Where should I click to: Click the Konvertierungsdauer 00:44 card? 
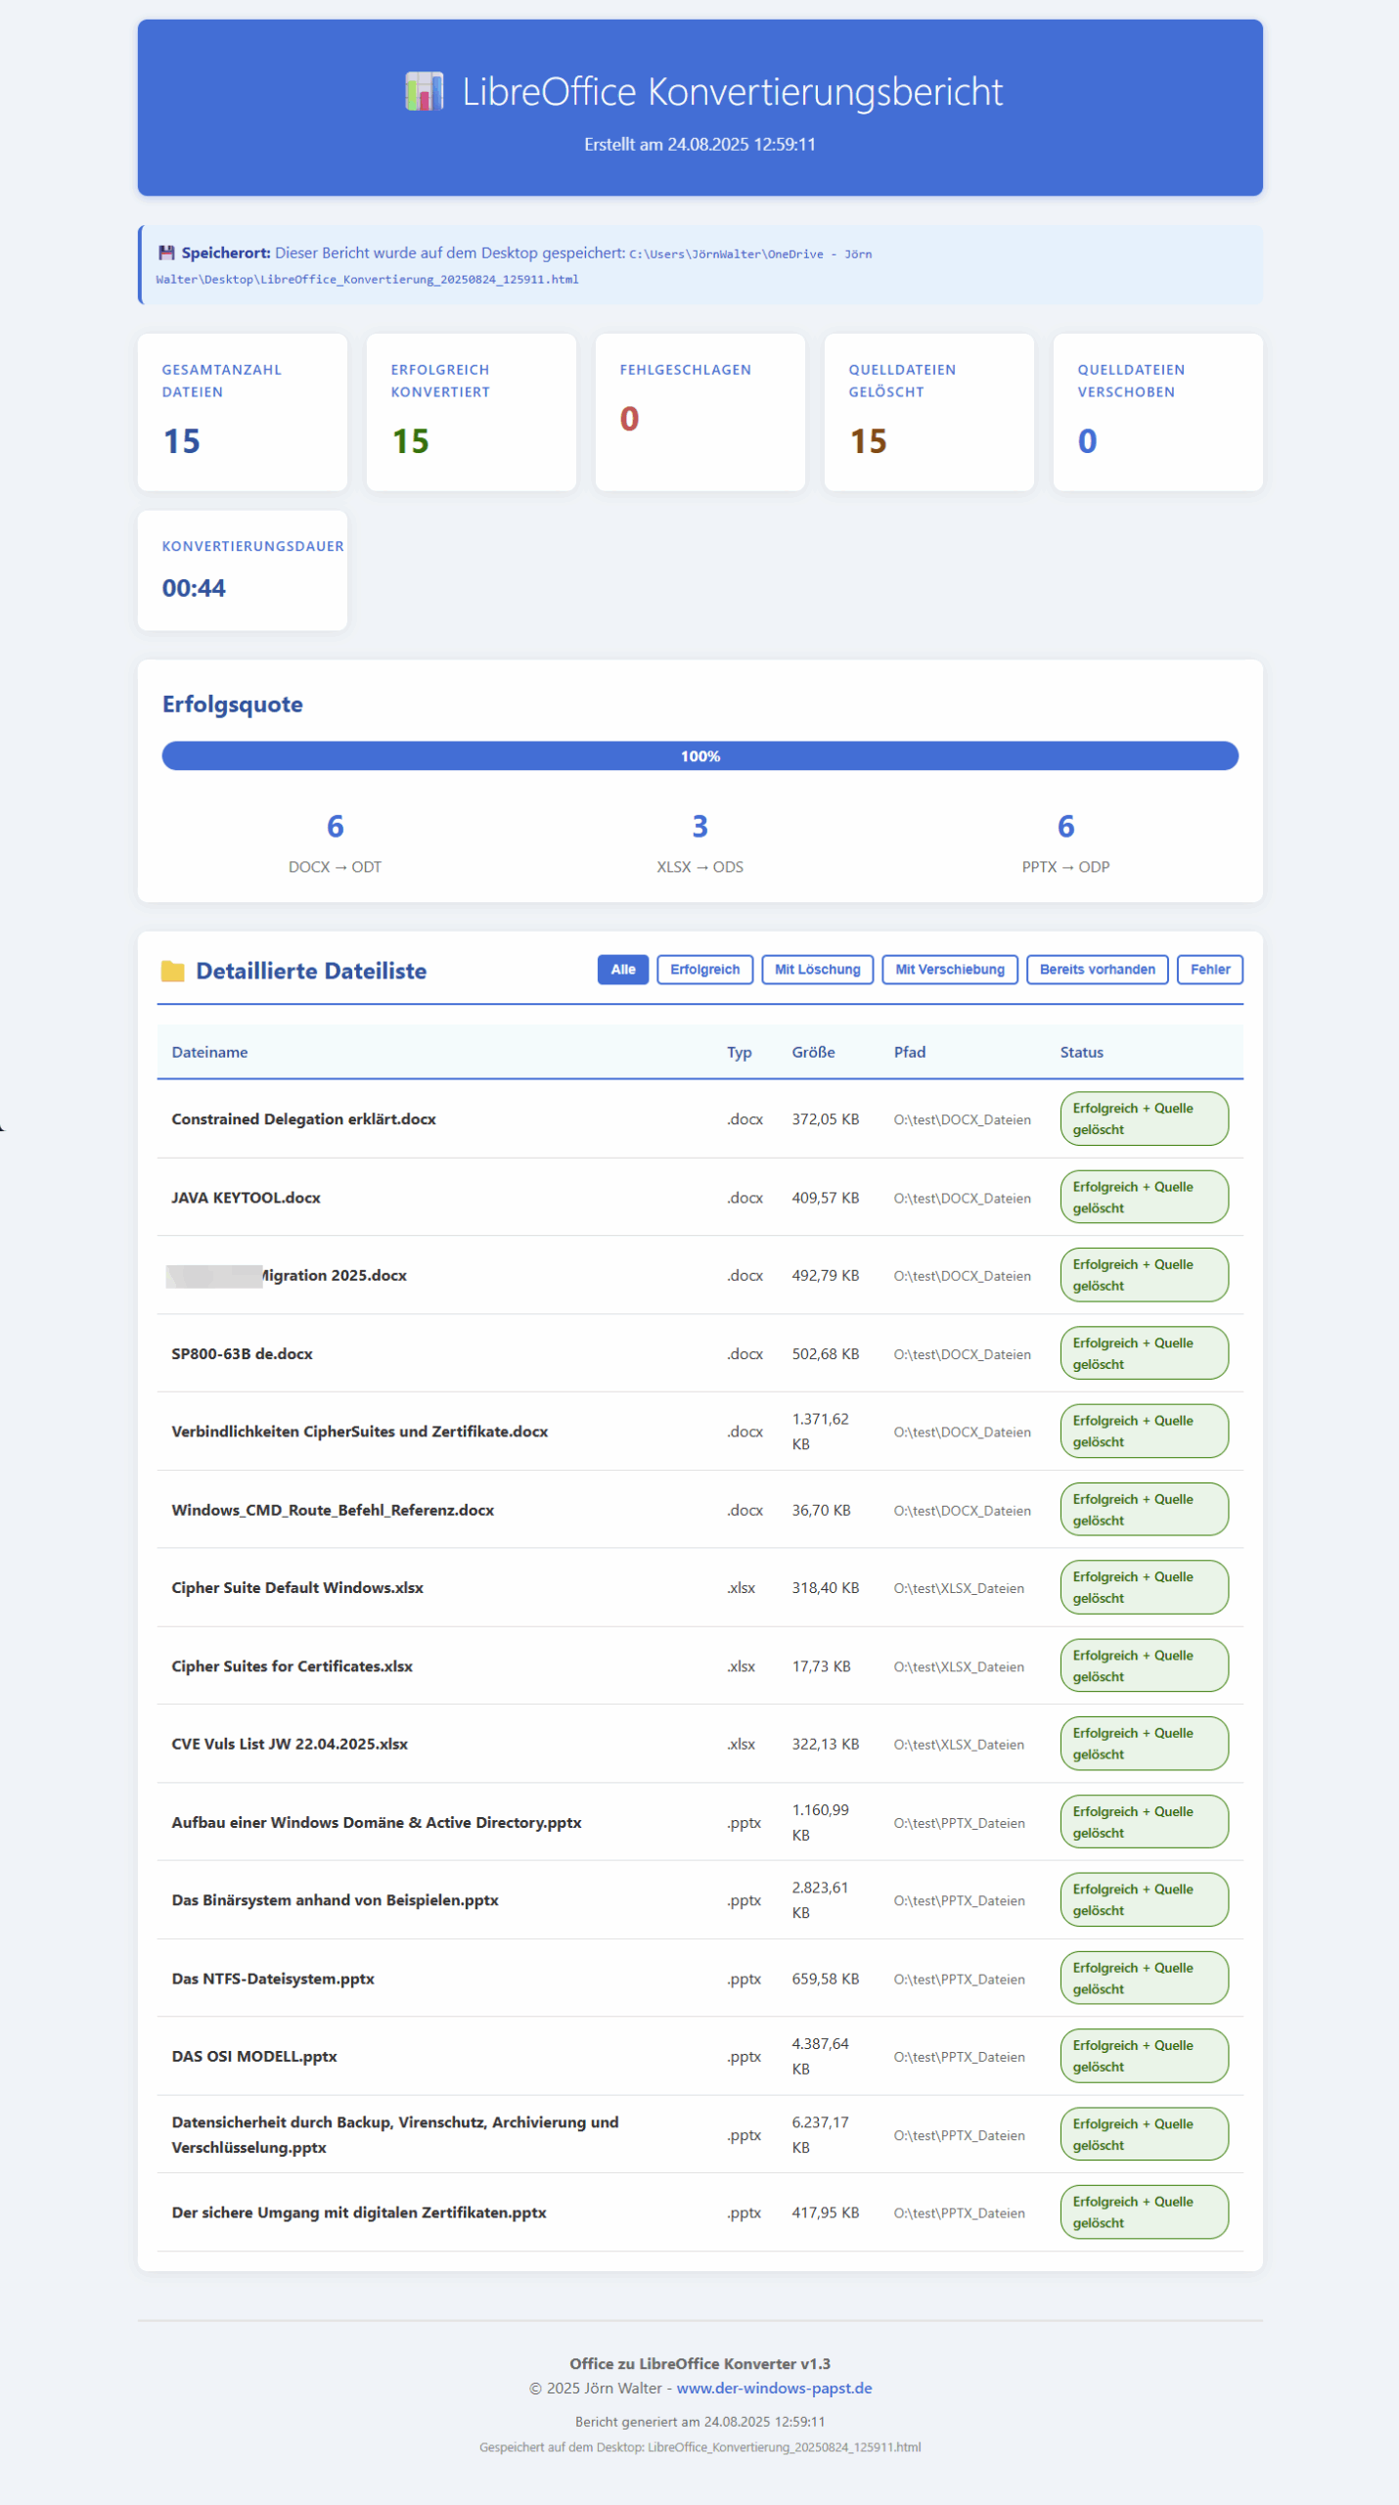tap(242, 570)
